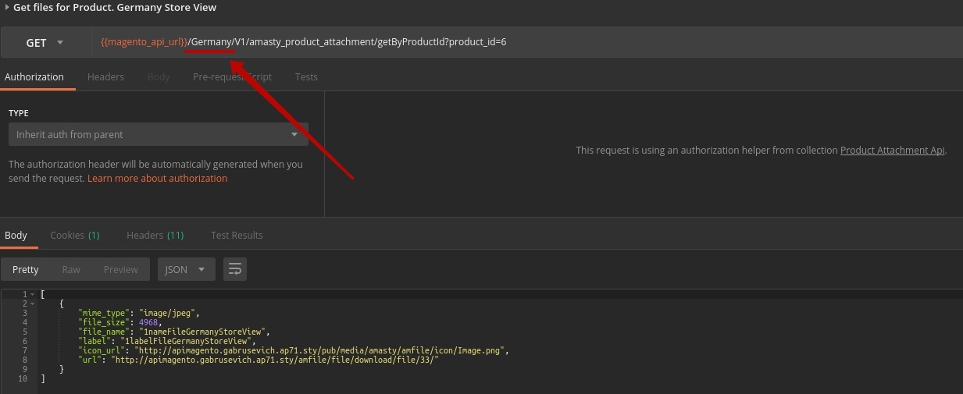Open the request Headers tab
963x394 pixels.
click(x=105, y=77)
